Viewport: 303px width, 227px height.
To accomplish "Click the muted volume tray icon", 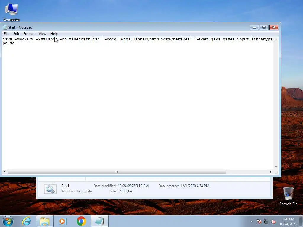I will coord(273,221).
